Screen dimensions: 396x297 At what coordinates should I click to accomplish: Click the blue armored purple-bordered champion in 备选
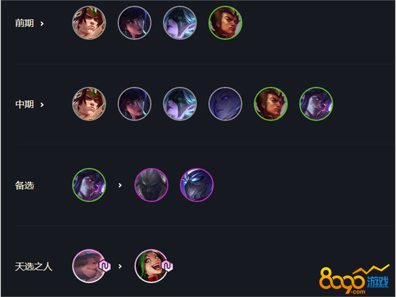(x=197, y=185)
